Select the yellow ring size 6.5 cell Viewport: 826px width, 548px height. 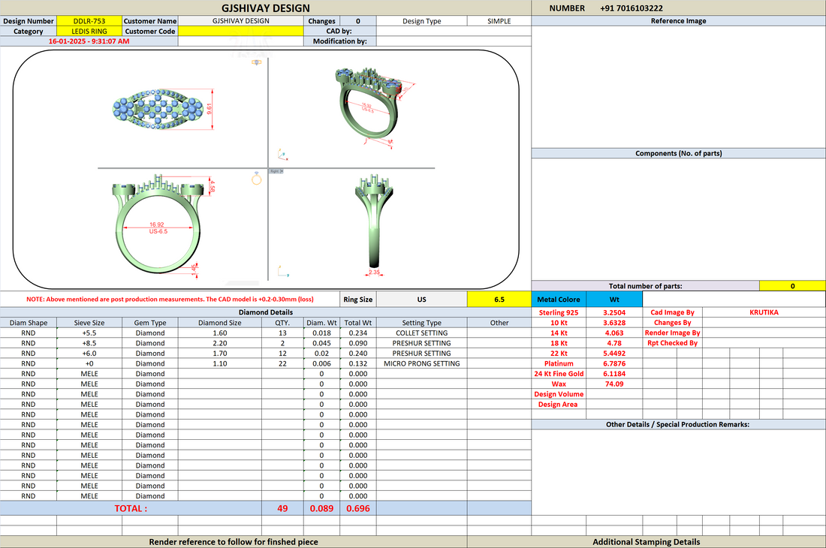coord(499,299)
